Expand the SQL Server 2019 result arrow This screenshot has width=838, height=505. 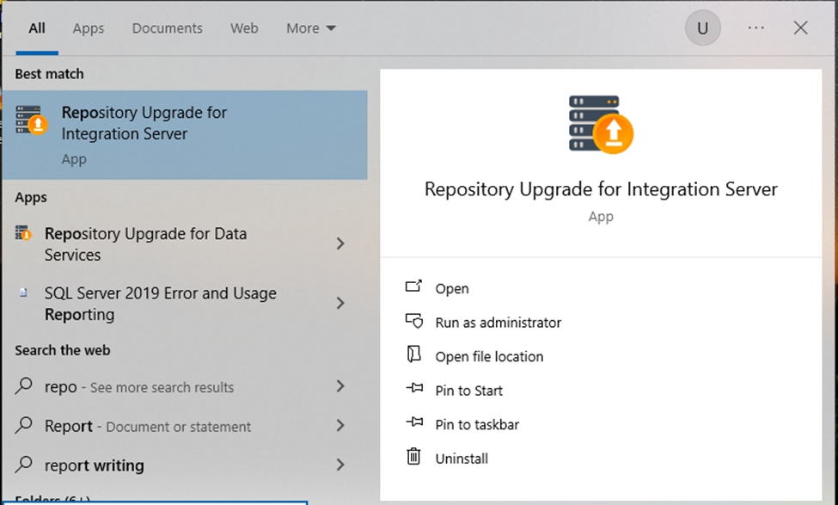[340, 304]
